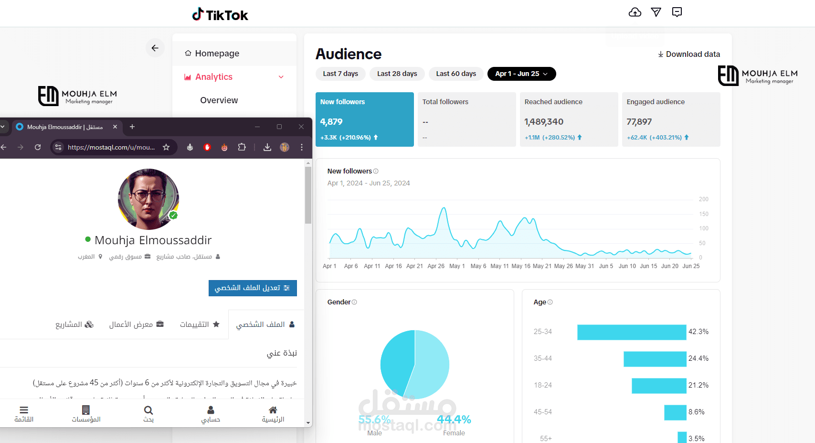The image size is (815, 443).
Task: Click the red flame extension icon
Action: coord(224,147)
